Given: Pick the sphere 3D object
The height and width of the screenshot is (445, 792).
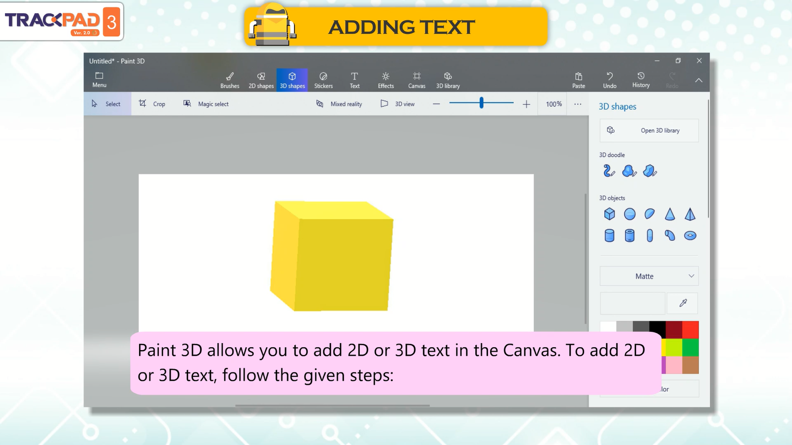Looking at the screenshot, I should [x=630, y=214].
